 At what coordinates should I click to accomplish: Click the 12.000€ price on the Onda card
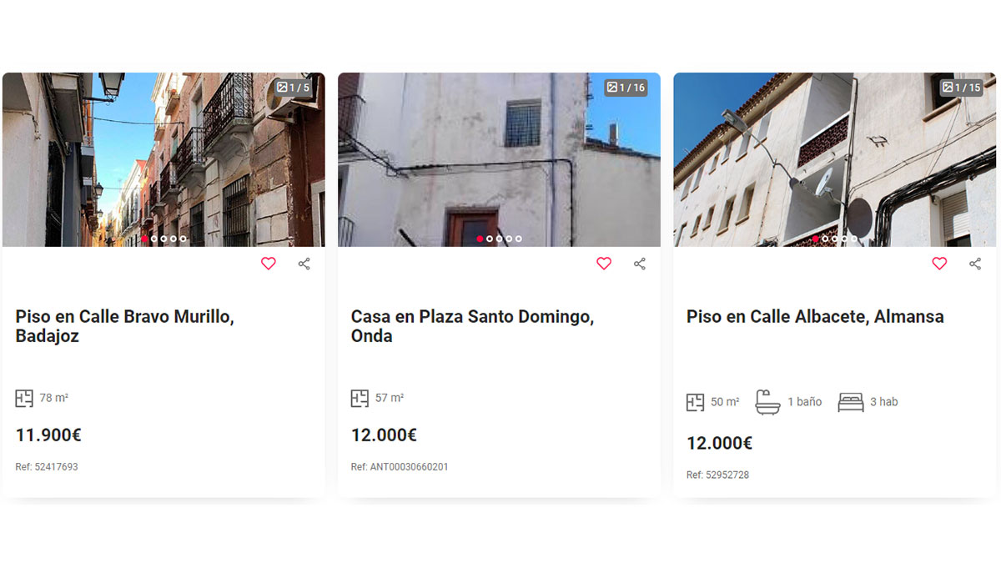(384, 435)
